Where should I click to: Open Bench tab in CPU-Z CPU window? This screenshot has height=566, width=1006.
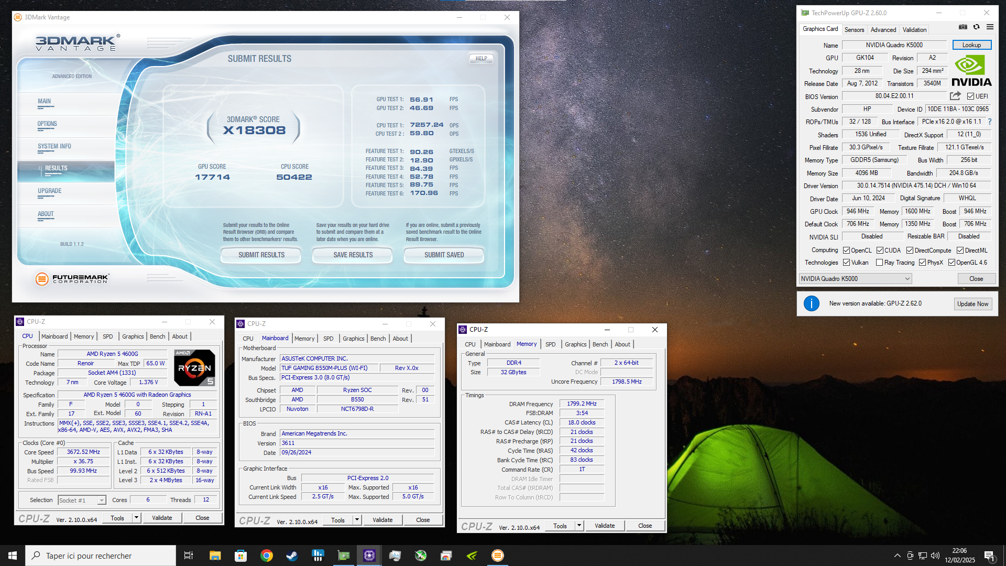(x=157, y=336)
